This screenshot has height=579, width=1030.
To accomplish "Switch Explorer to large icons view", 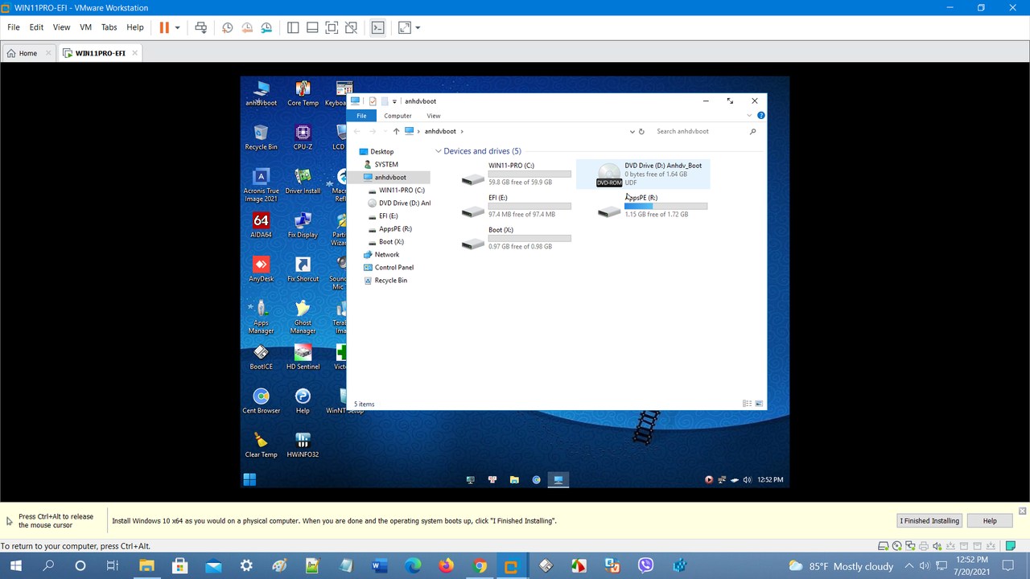I will coord(759,404).
